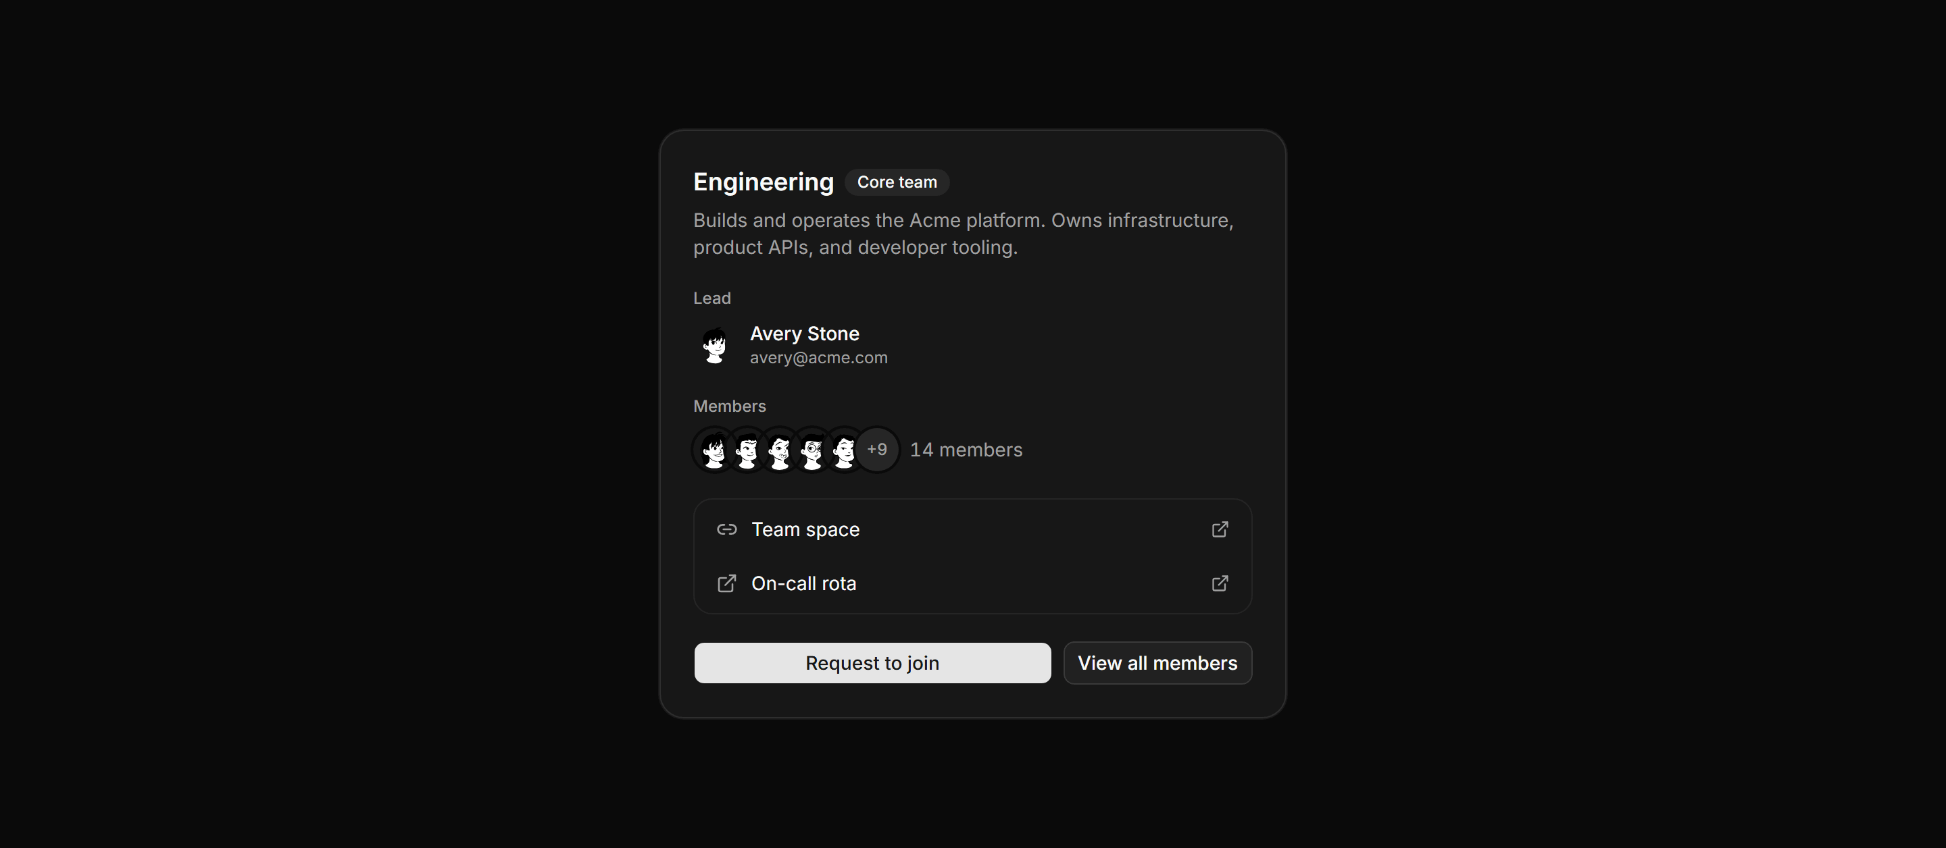Screen dimensions: 1946x848
Task: Open the Team space link
Action: pos(972,529)
